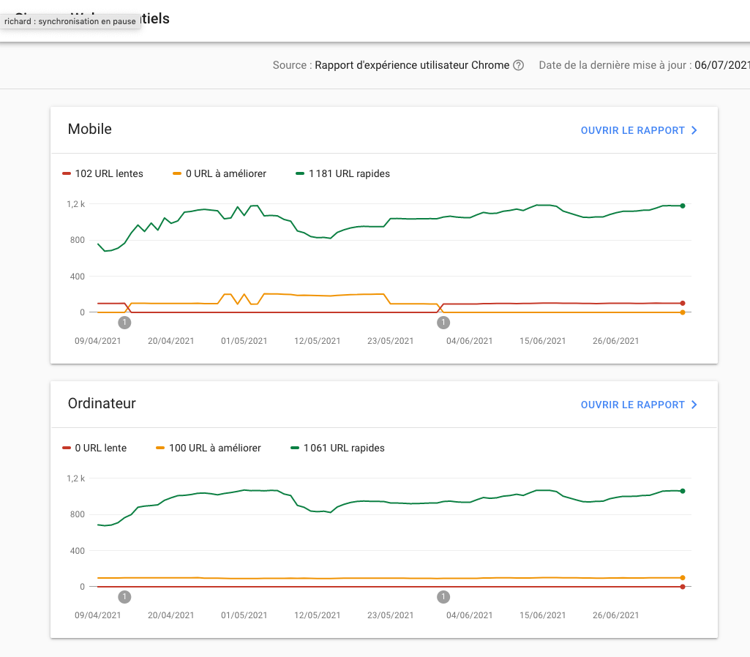Click the chevron arrow of Mobile report link

[x=694, y=131]
